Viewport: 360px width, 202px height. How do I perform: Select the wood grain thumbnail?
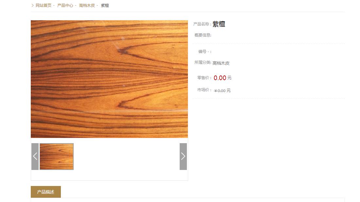(x=57, y=156)
